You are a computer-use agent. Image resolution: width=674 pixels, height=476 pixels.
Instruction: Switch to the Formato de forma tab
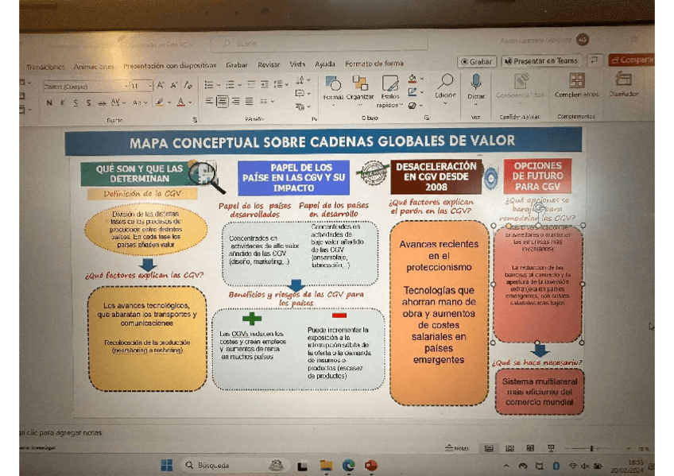coord(374,64)
